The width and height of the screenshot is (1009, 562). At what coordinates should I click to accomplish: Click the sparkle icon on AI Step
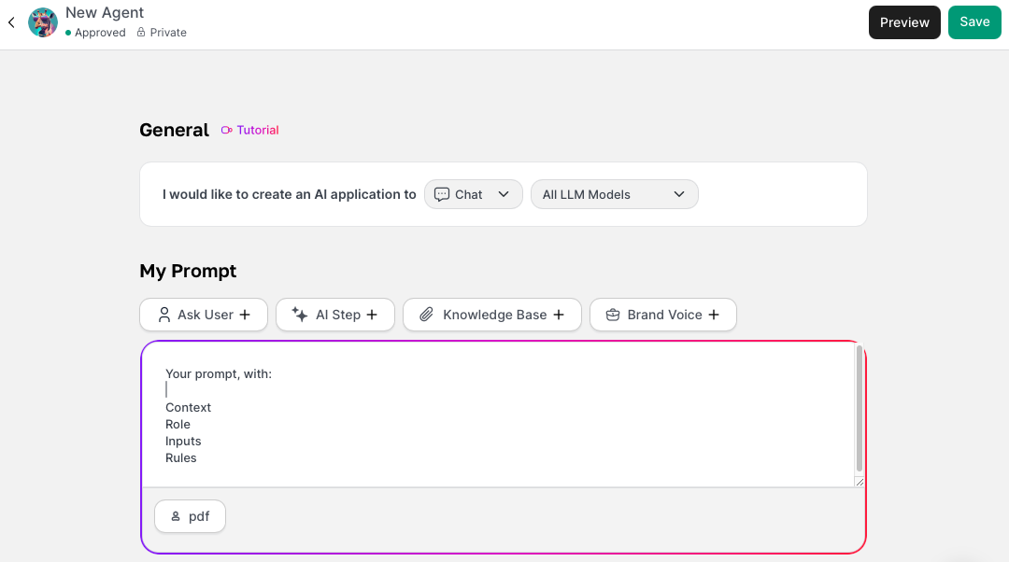pyautogui.click(x=299, y=314)
